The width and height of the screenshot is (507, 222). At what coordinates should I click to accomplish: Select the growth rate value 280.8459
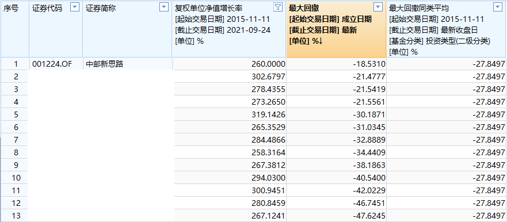pyautogui.click(x=268, y=203)
